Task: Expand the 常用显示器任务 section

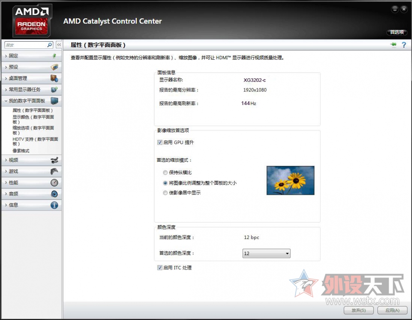Action: (32, 90)
